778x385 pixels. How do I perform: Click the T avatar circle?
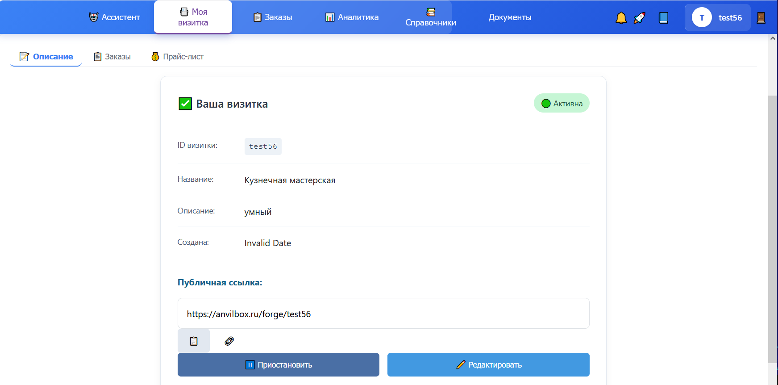click(702, 17)
